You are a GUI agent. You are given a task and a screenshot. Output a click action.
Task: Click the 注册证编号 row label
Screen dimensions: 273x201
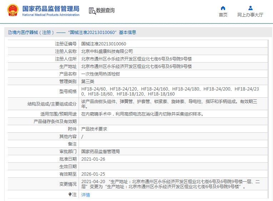[66, 44]
